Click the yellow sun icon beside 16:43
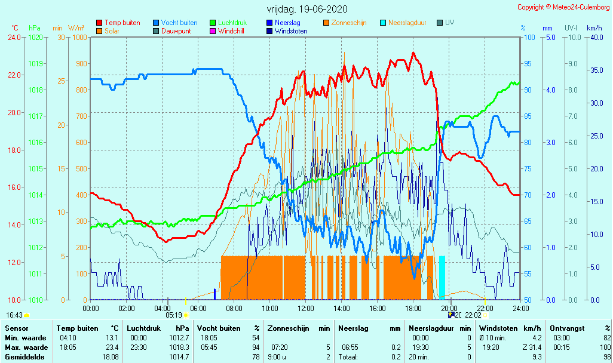 [27, 315]
